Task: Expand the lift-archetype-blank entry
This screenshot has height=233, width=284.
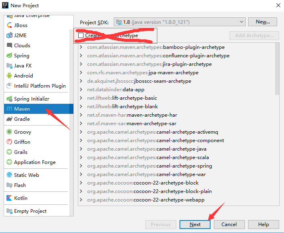Action: 81,107
